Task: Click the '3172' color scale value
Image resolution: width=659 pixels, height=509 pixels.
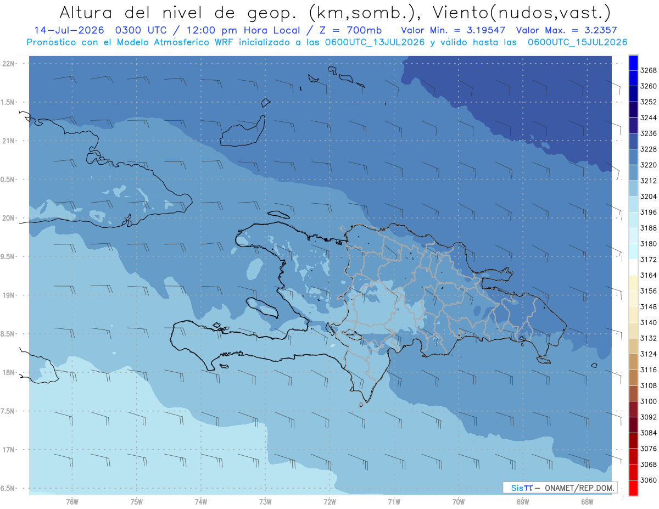Action: tap(649, 260)
